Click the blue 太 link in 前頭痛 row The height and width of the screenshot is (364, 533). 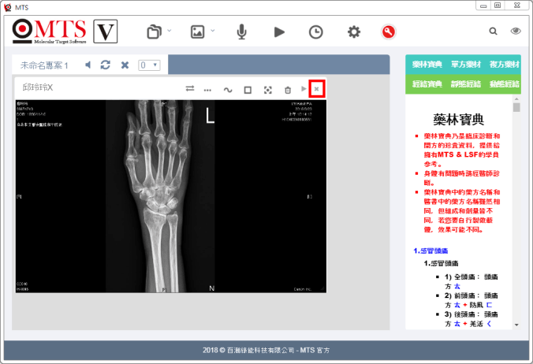pos(457,305)
